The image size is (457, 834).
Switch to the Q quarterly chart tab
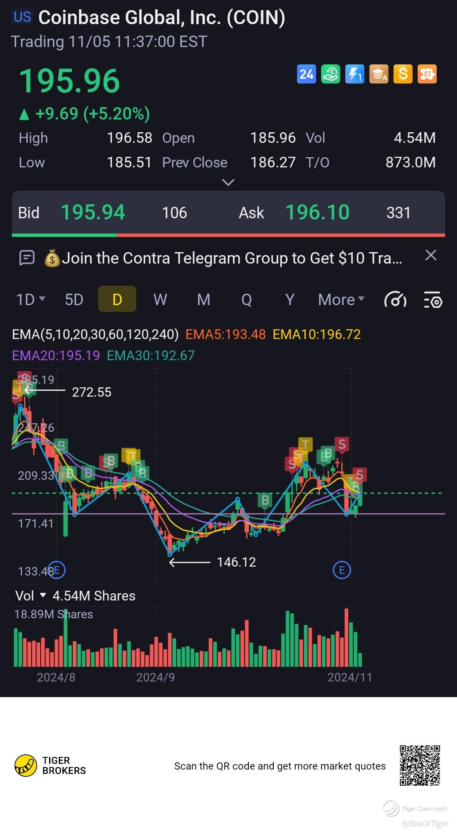pos(247,300)
